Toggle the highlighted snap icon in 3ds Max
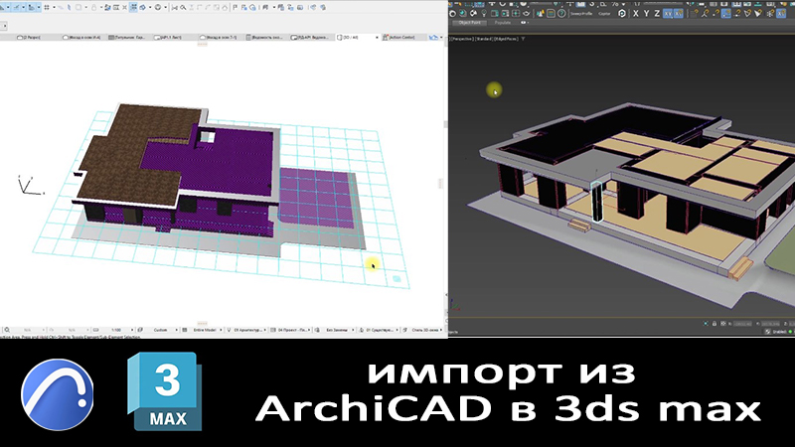The width and height of the screenshot is (795, 447). tap(726, 14)
